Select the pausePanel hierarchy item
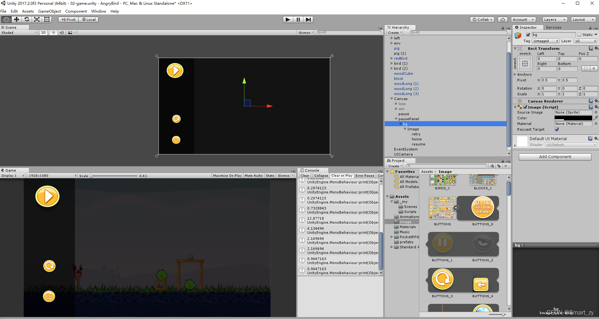599x319 pixels. (x=409, y=119)
